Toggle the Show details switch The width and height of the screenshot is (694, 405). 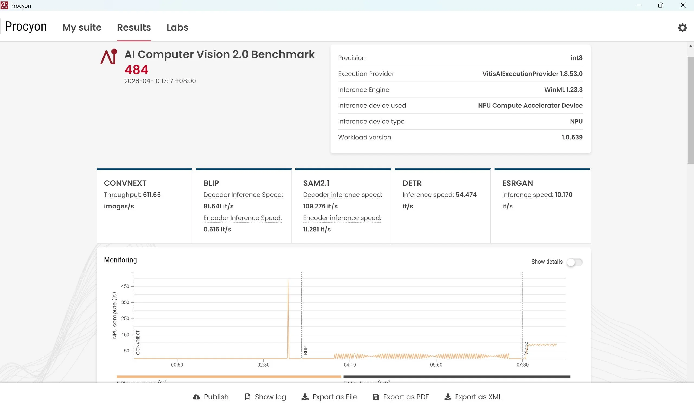pos(574,262)
